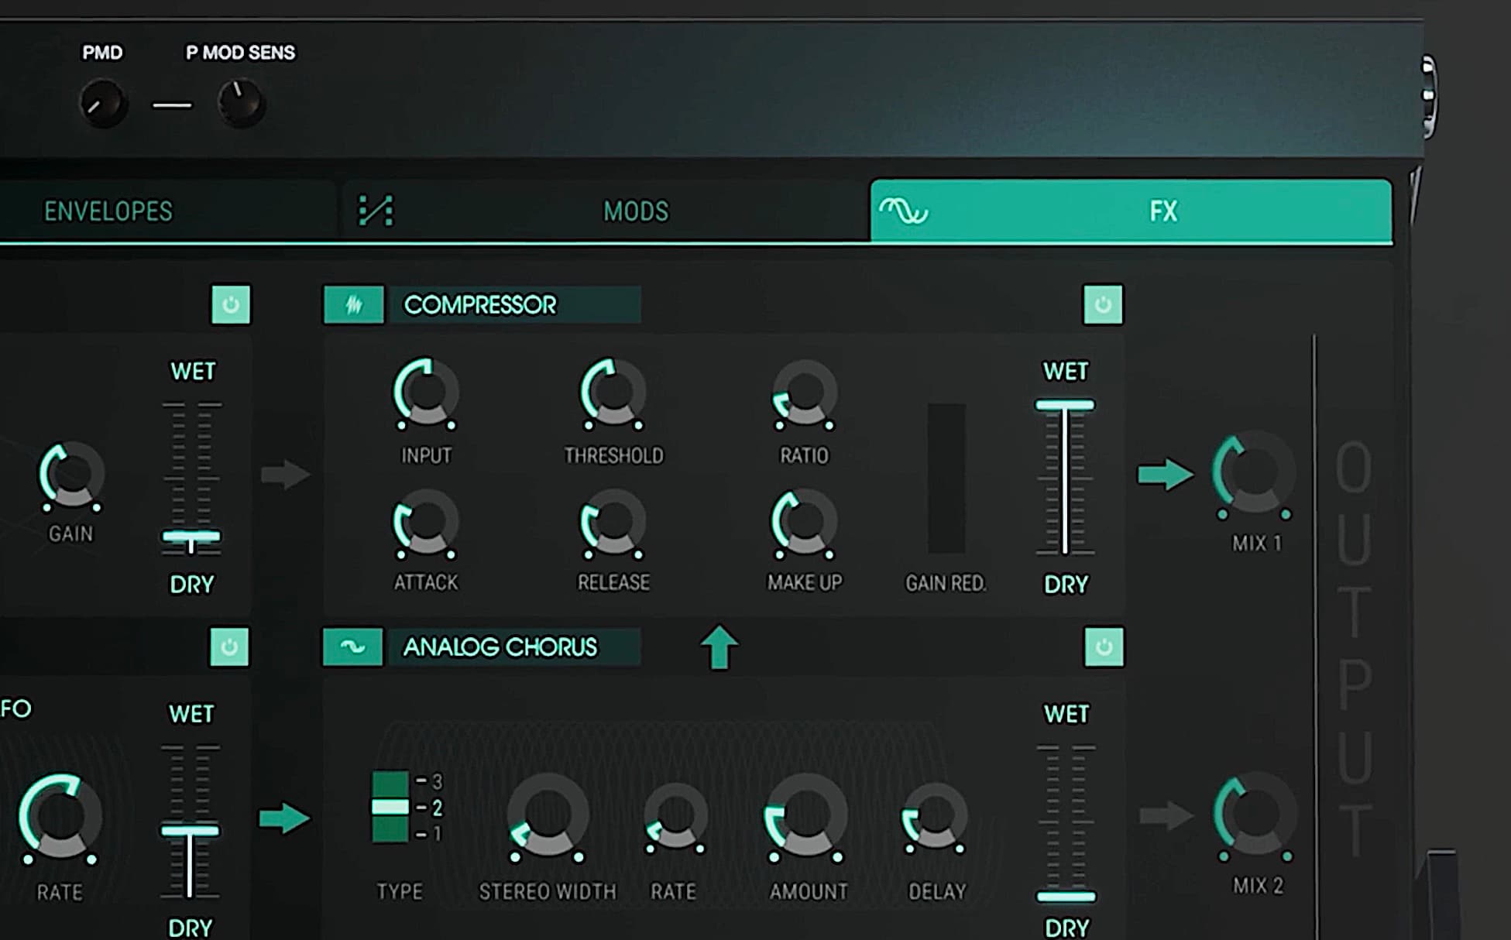Image resolution: width=1511 pixels, height=940 pixels.
Task: Toggle the Analog Chorus power button
Action: [1104, 647]
